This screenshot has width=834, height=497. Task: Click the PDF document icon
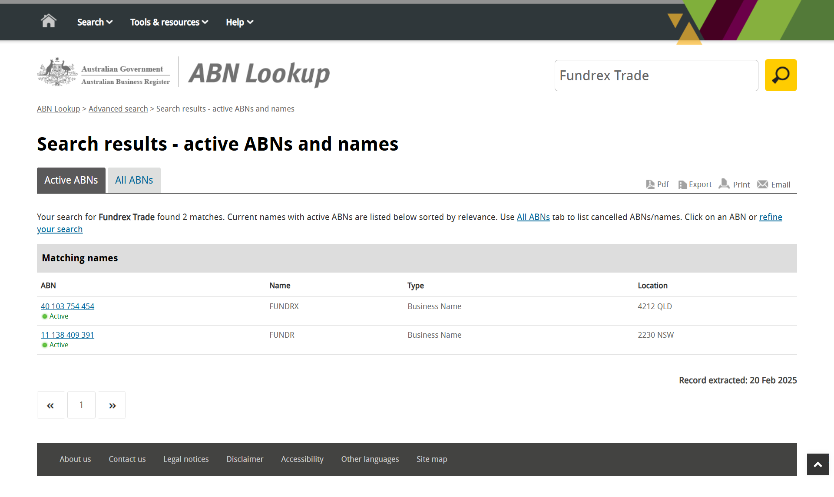[x=650, y=184]
